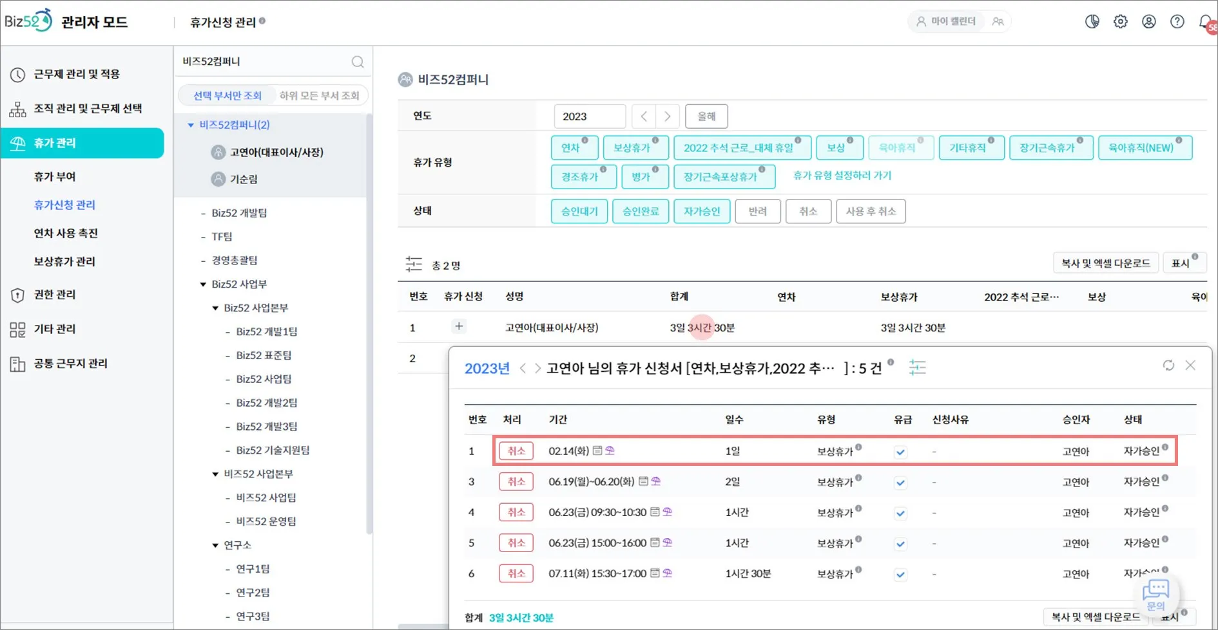This screenshot has height=630, width=1218.
Task: Click 복사 및 엑셀 다운로드 above the main table
Action: (1106, 263)
